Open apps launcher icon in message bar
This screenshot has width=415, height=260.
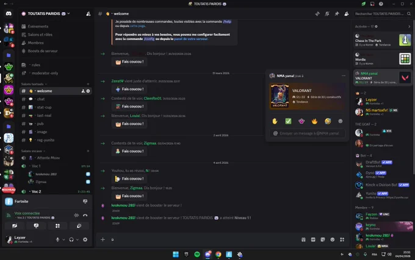(342, 239)
